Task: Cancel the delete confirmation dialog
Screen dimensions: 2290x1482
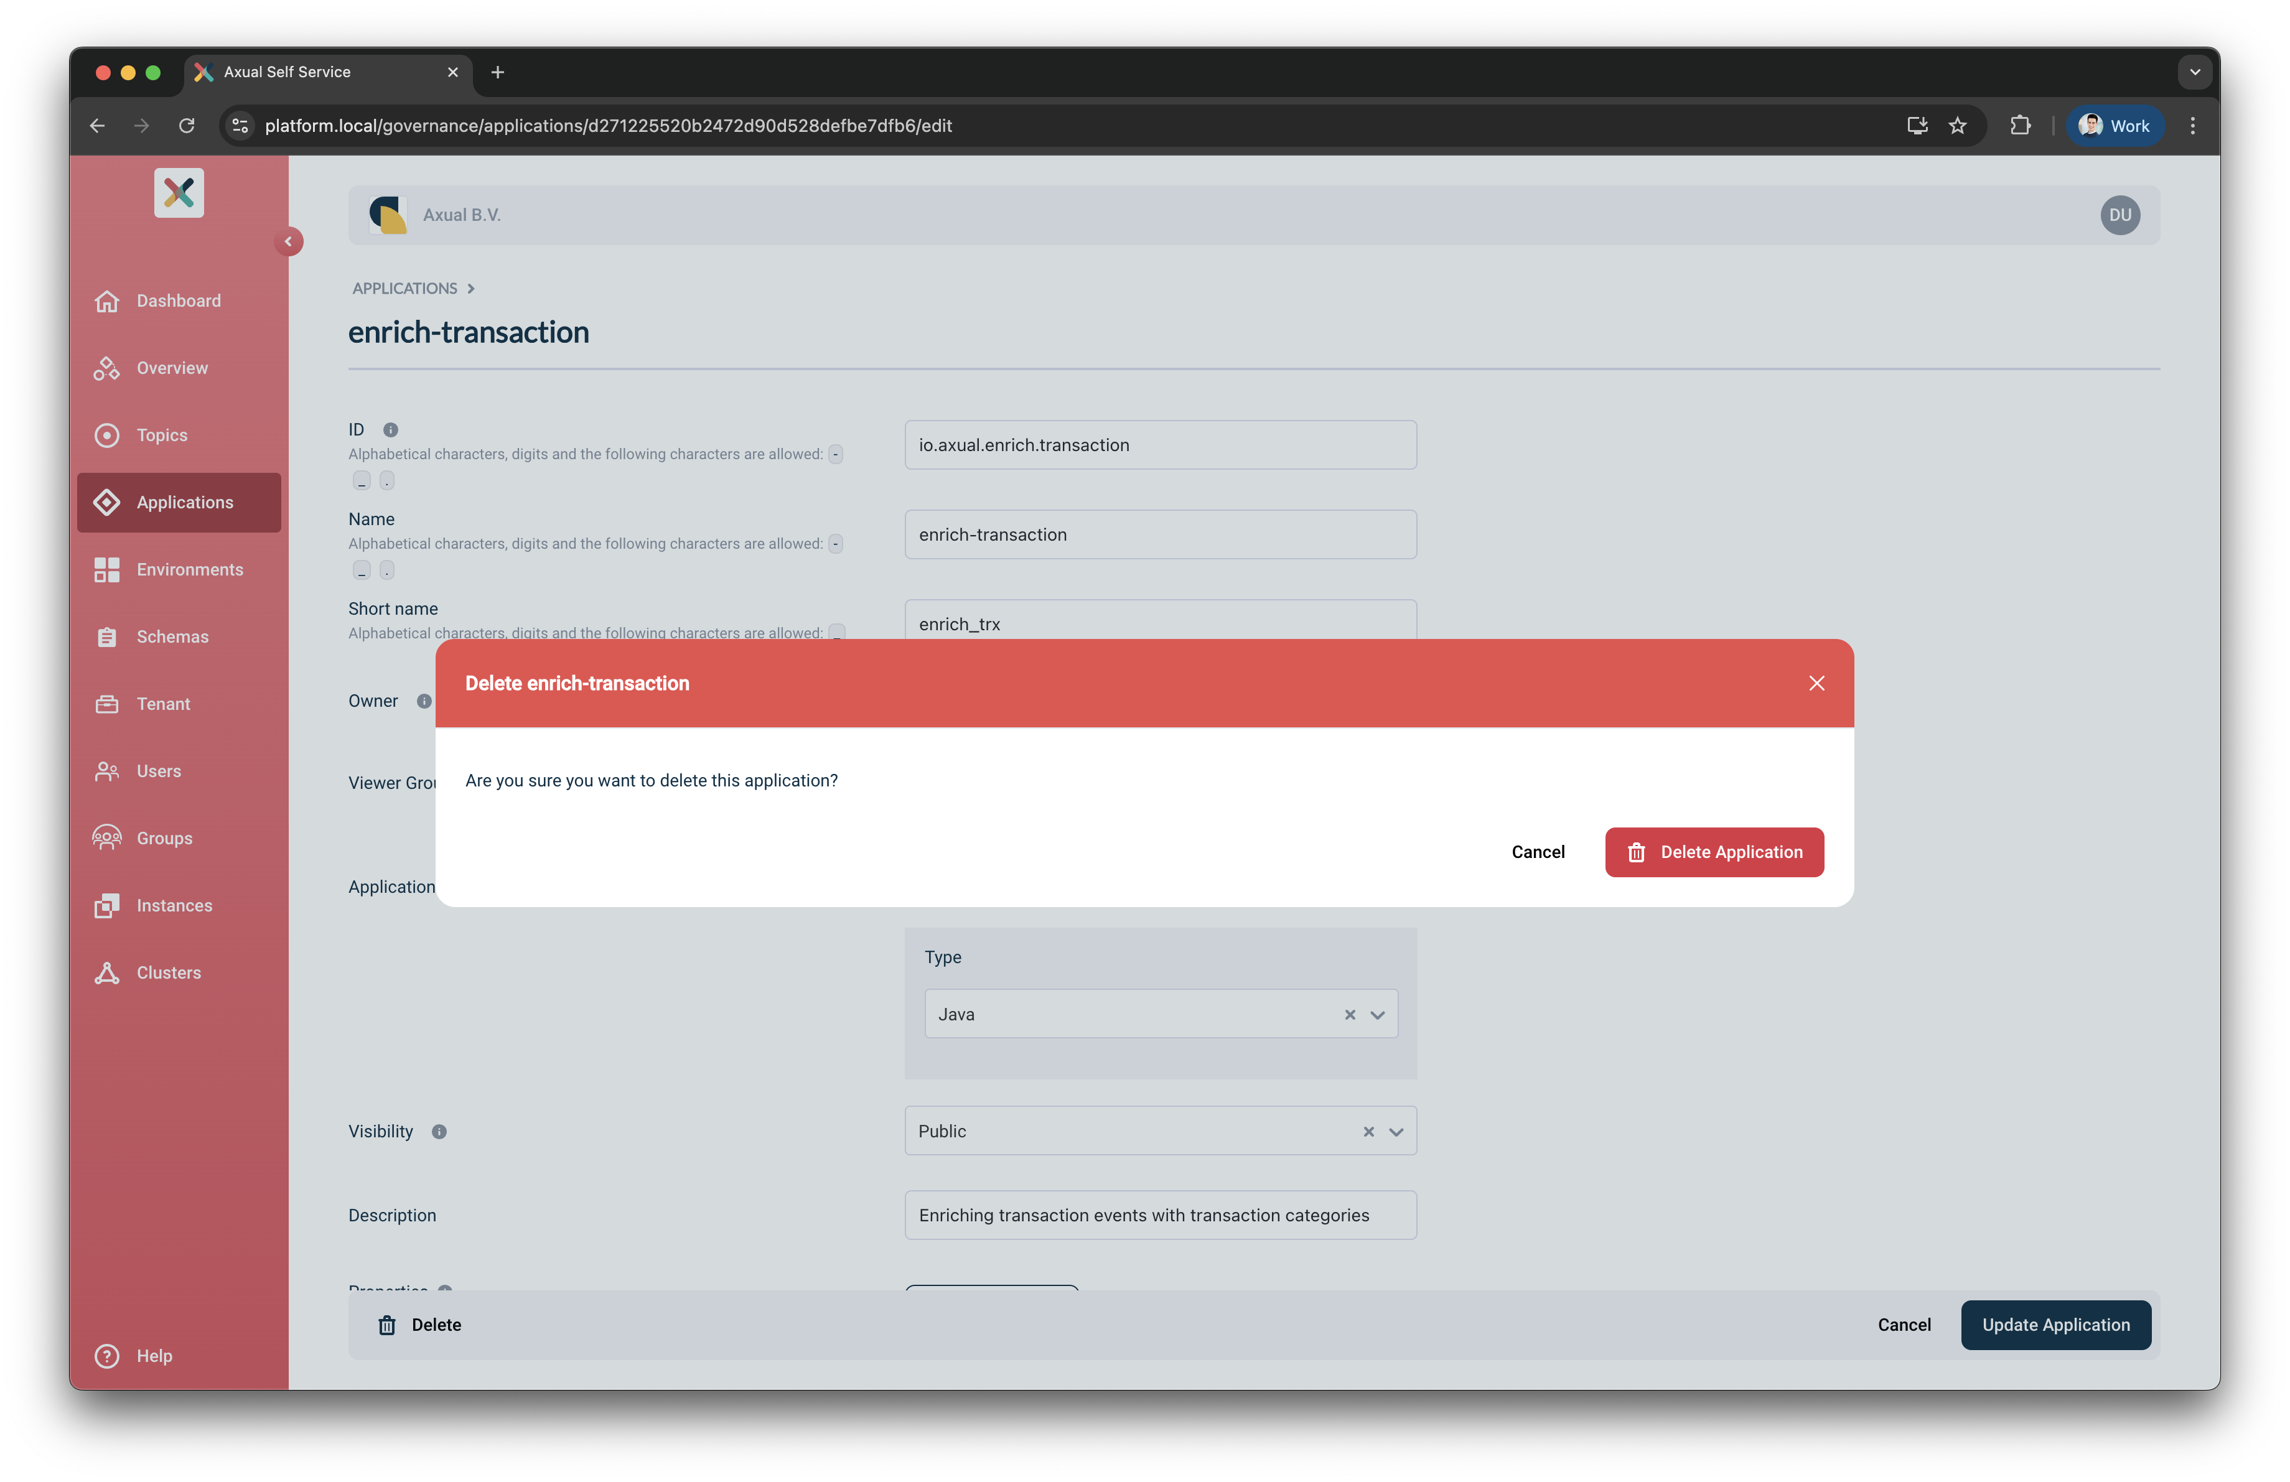Action: click(1538, 852)
